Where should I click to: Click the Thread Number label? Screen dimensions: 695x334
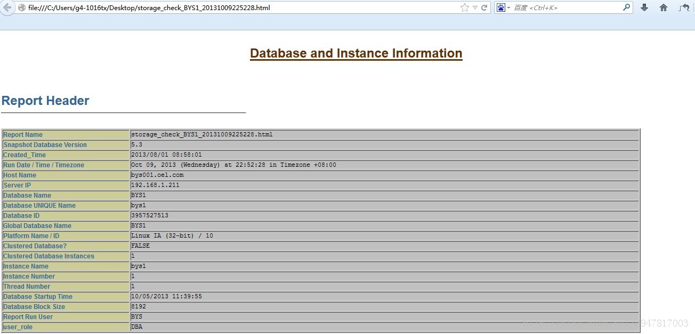(27, 287)
